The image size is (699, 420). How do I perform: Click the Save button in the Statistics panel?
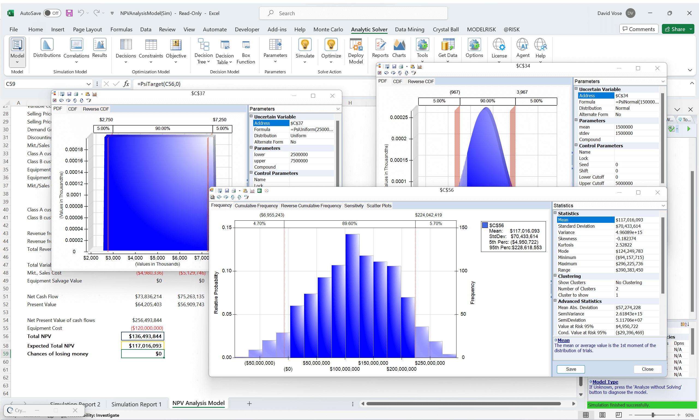pos(570,369)
